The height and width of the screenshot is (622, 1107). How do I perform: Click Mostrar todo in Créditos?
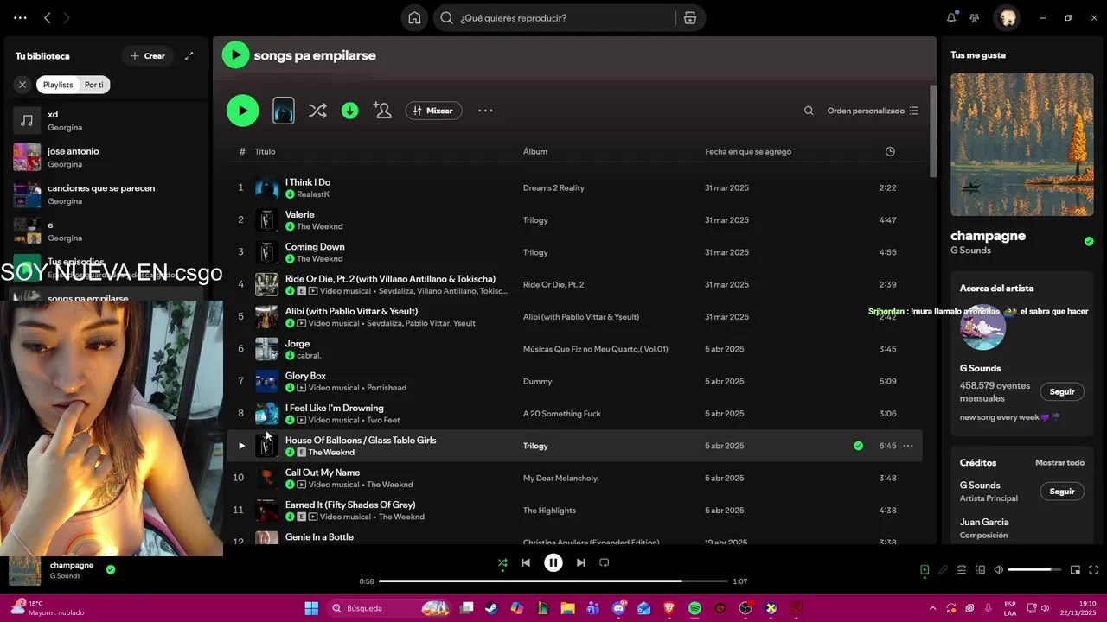(1059, 463)
